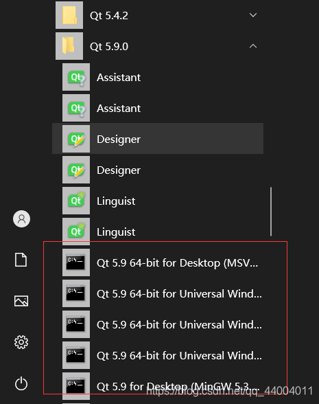319x404 pixels.
Task: Launch the lower Linguist entry
Action: [x=158, y=232]
